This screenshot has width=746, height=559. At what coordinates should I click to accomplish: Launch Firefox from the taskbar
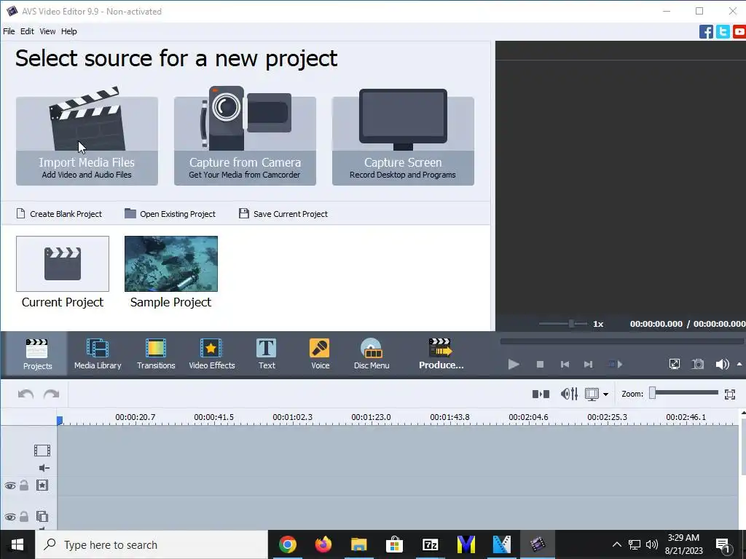(x=323, y=544)
